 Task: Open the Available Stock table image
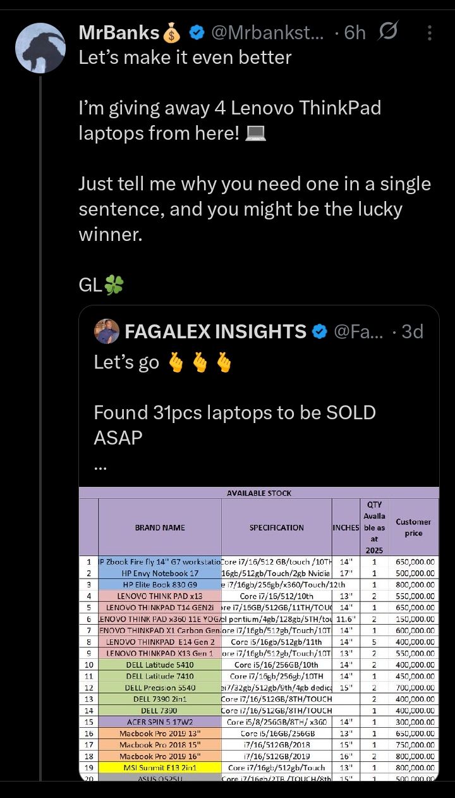(259, 632)
